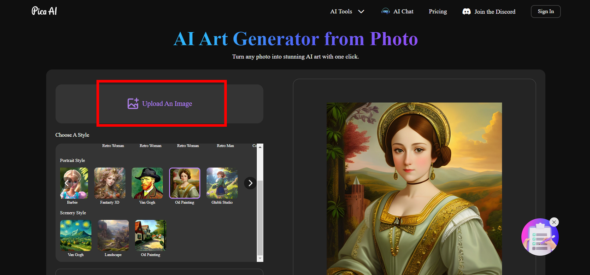Expand the AI Tools dropdown chevron
590x275 pixels.
(361, 12)
